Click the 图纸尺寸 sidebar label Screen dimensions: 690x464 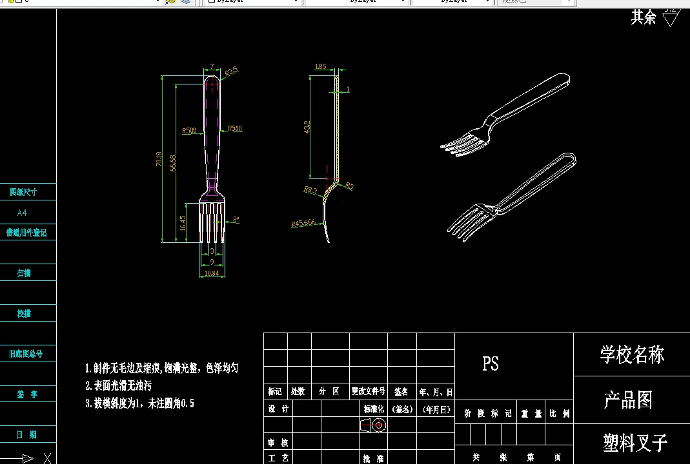pyautogui.click(x=23, y=192)
